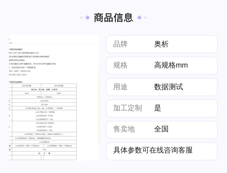Image resolution: width=227 pixels, height=173 pixels.
Task: Click the 1nm cell in table
Action: pyautogui.click(x=27, y=93)
